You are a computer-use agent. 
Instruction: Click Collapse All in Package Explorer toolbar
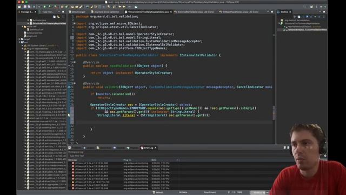point(54,17)
